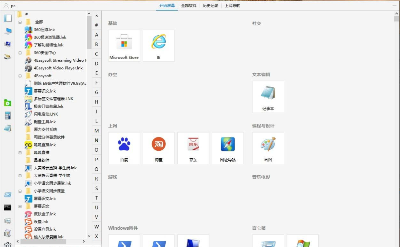Image resolution: width=400 pixels, height=247 pixels.
Task: Select the computer icon in left sidebar
Action: pyautogui.click(x=7, y=32)
